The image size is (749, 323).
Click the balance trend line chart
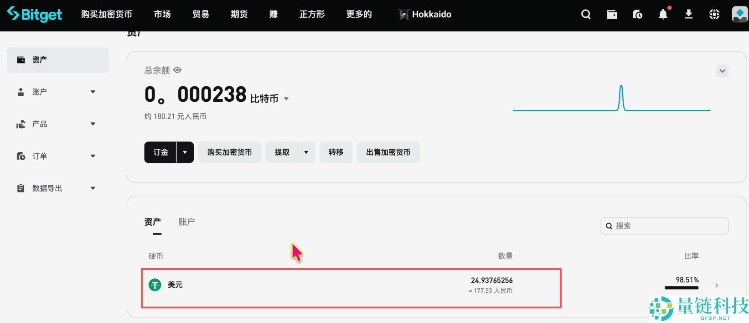(x=612, y=98)
